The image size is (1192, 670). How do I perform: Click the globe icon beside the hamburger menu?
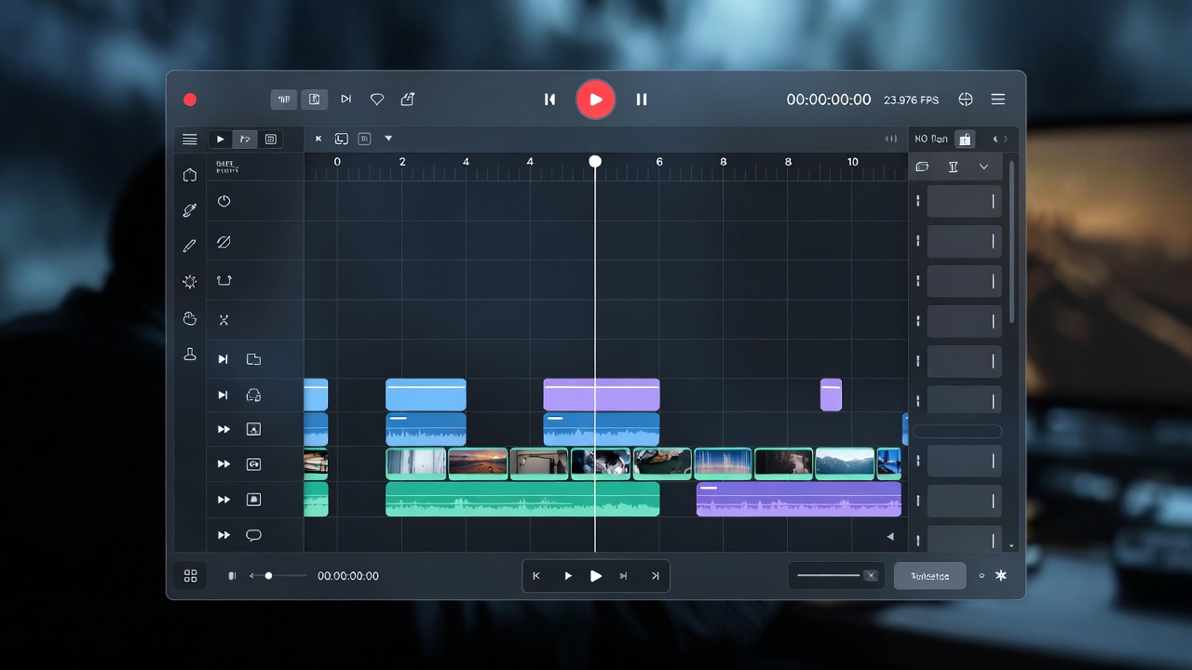966,99
